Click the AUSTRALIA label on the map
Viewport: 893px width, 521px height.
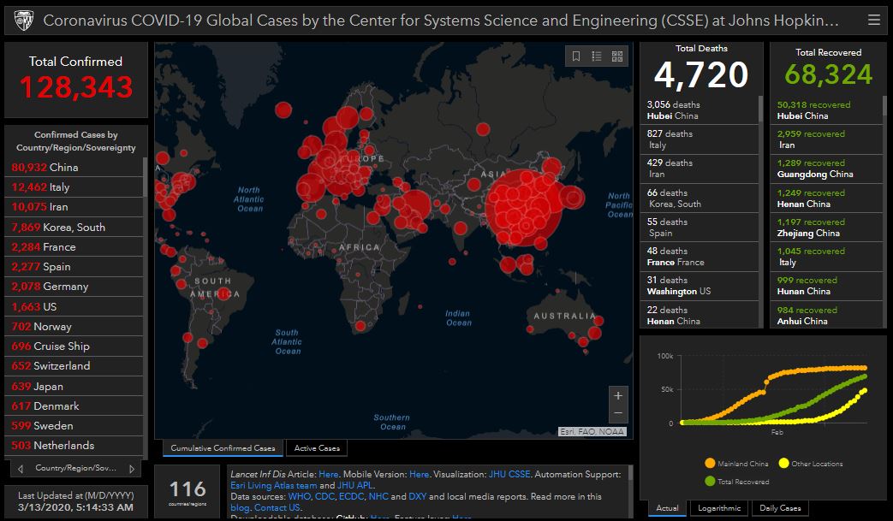(564, 317)
